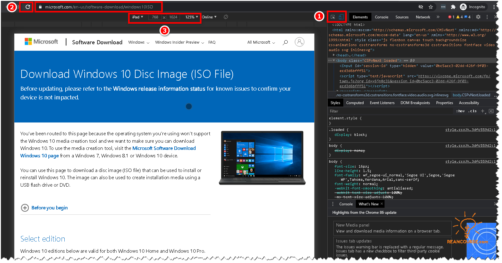
Task: Toggle the :hov element state button
Action: [x=460, y=111]
